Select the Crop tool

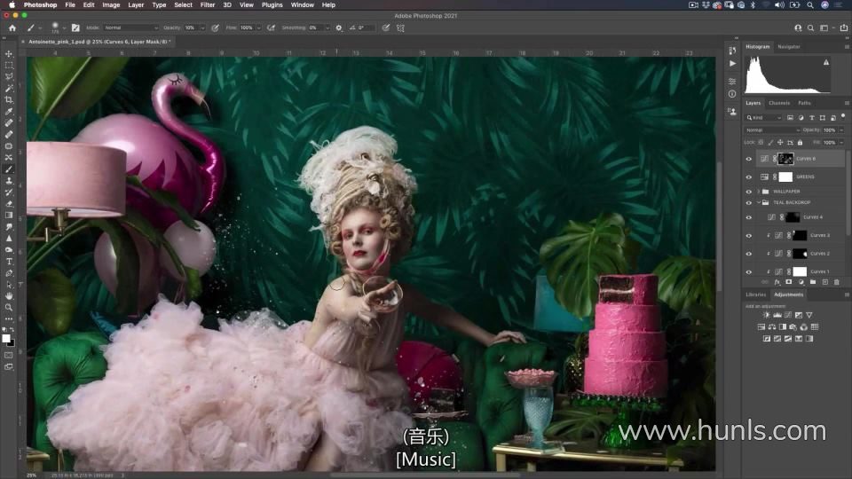pyautogui.click(x=9, y=100)
